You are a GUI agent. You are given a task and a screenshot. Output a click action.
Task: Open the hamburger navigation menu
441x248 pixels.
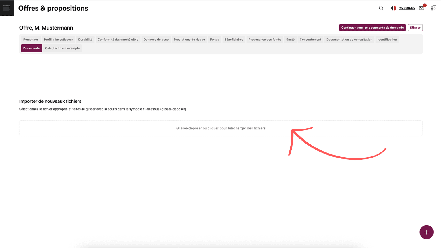(6, 8)
